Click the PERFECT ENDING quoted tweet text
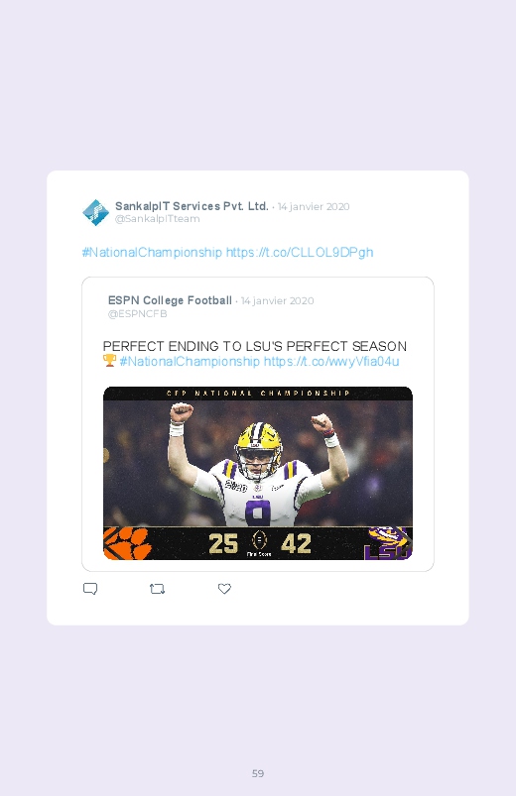516x796 pixels. click(x=255, y=346)
